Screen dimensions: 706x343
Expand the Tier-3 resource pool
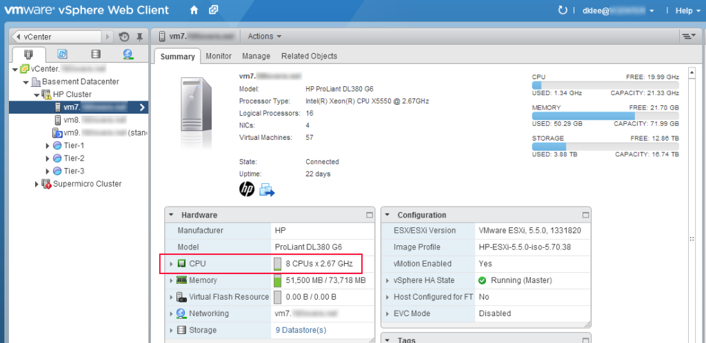pyautogui.click(x=48, y=171)
